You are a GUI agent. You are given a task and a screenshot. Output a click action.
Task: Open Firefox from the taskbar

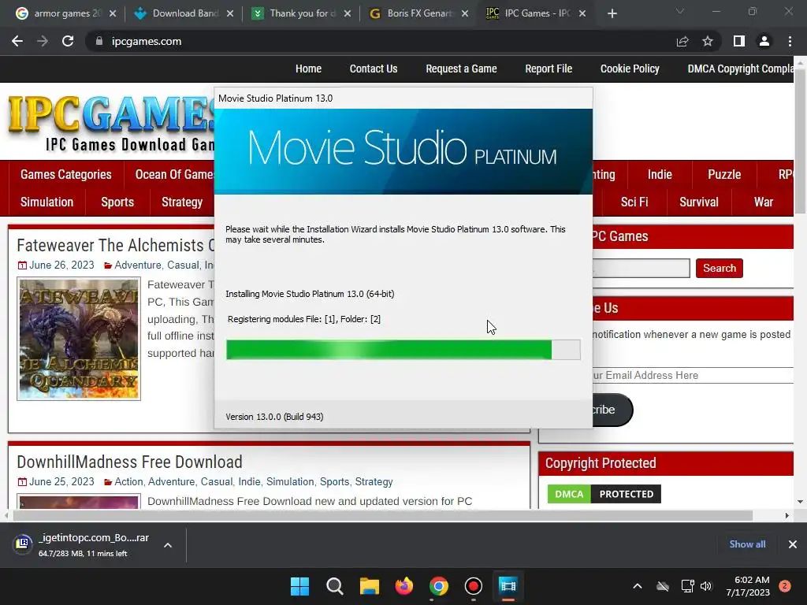[404, 586]
